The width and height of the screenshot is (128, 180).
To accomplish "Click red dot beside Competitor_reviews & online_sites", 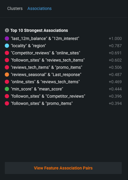I will (x=7, y=53).
